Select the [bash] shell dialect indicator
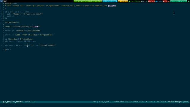Screen dimensions: 190x107 pos(186,102)
